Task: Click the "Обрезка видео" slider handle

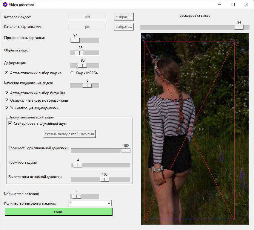Action: click(79, 53)
